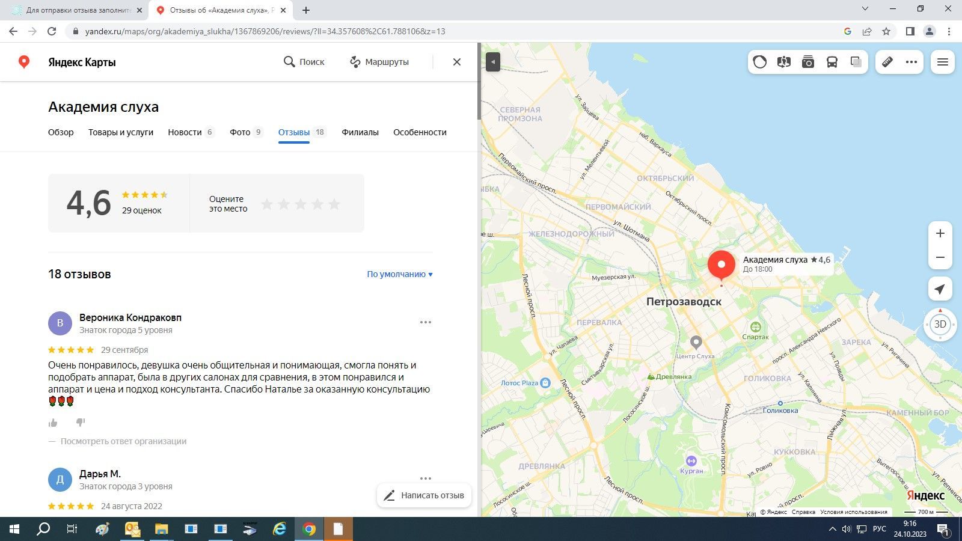This screenshot has width=962, height=541.
Task: Show the photos layer on map
Action: (x=807, y=62)
